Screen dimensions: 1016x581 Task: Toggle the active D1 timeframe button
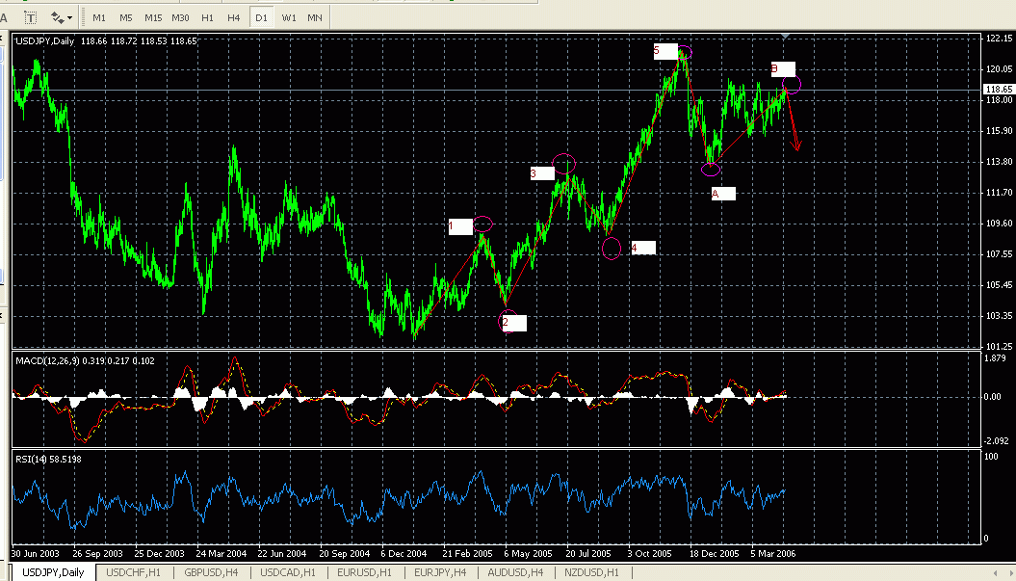261,17
